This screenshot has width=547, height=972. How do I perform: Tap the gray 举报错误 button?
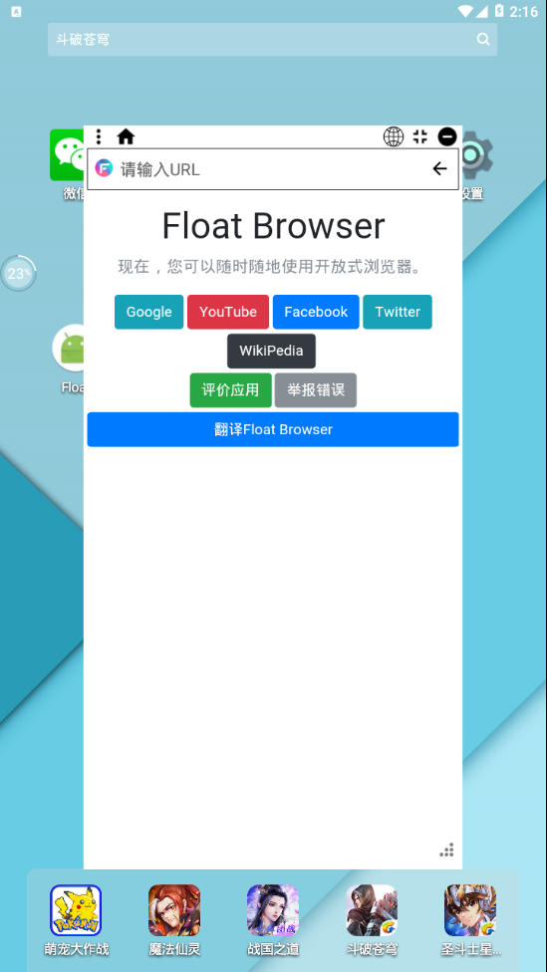tap(316, 390)
